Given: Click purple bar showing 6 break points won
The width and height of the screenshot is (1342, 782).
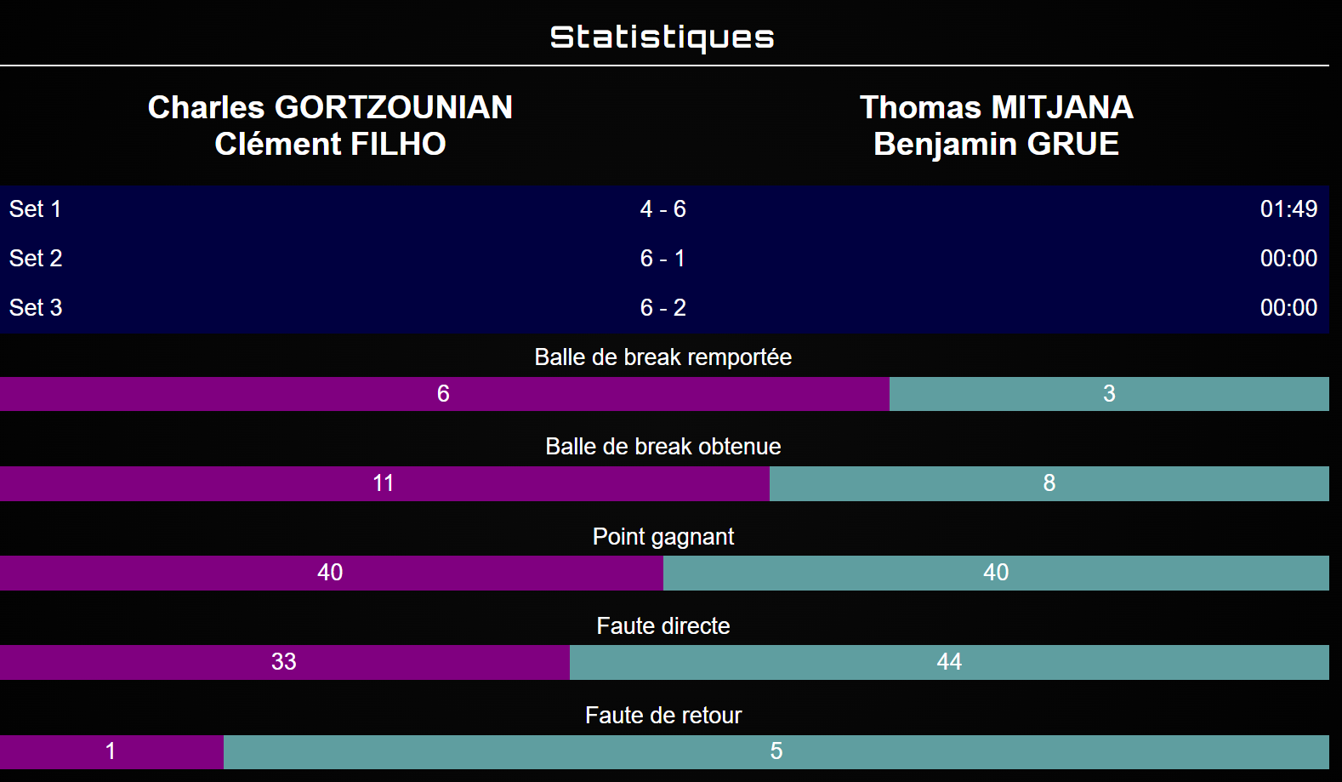Looking at the screenshot, I should 444,394.
